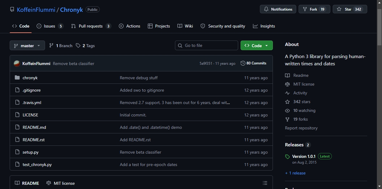The image size is (382, 189).
Task: Open Activity pulse icon in About
Action: coord(287,93)
